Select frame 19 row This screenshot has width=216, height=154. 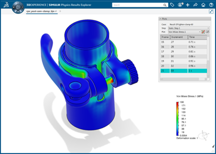tap(184, 61)
